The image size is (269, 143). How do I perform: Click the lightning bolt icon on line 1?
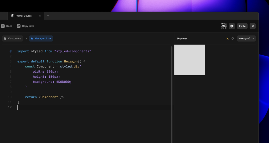(11, 51)
